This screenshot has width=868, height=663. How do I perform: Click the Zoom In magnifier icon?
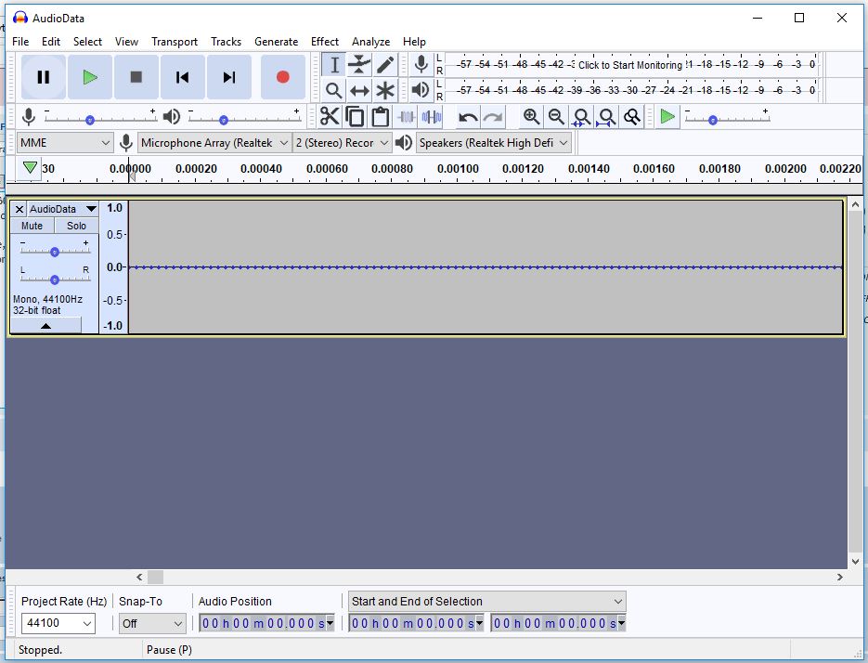pos(531,116)
